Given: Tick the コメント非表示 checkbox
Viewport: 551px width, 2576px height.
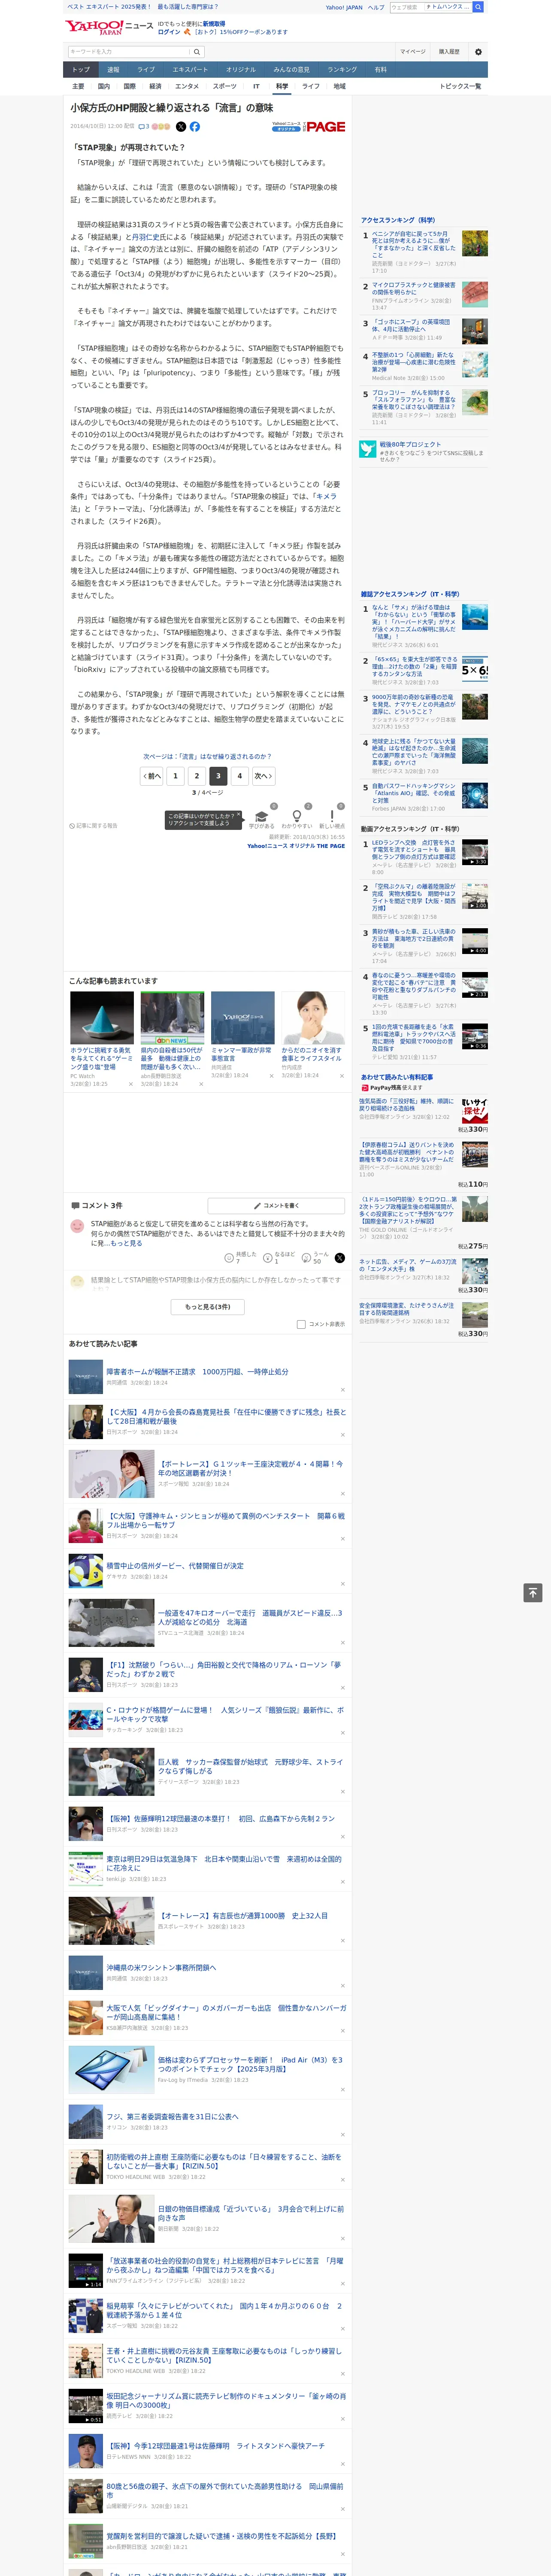Looking at the screenshot, I should pyautogui.click(x=301, y=1324).
